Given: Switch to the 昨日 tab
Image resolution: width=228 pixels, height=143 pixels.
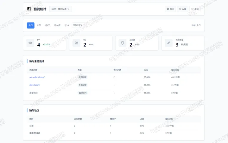Looking at the screenshot, I should [x=39, y=25].
